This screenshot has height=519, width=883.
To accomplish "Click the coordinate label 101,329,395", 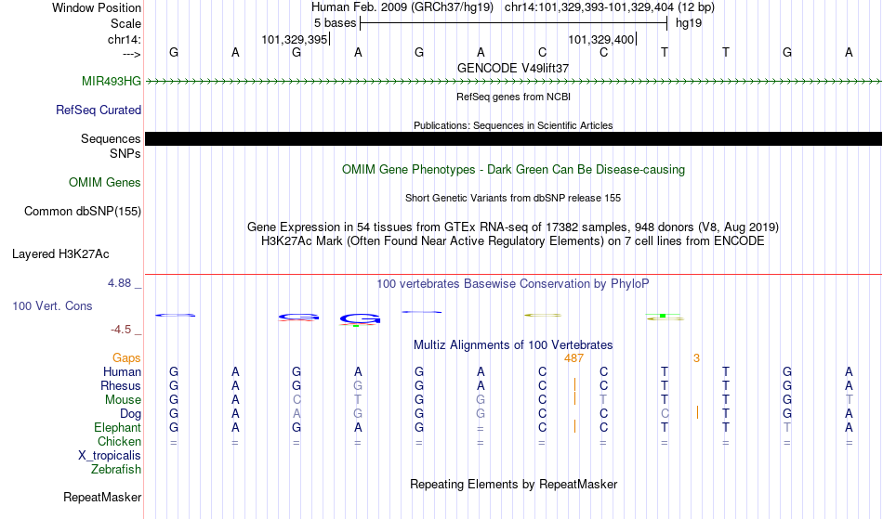I will pos(294,39).
